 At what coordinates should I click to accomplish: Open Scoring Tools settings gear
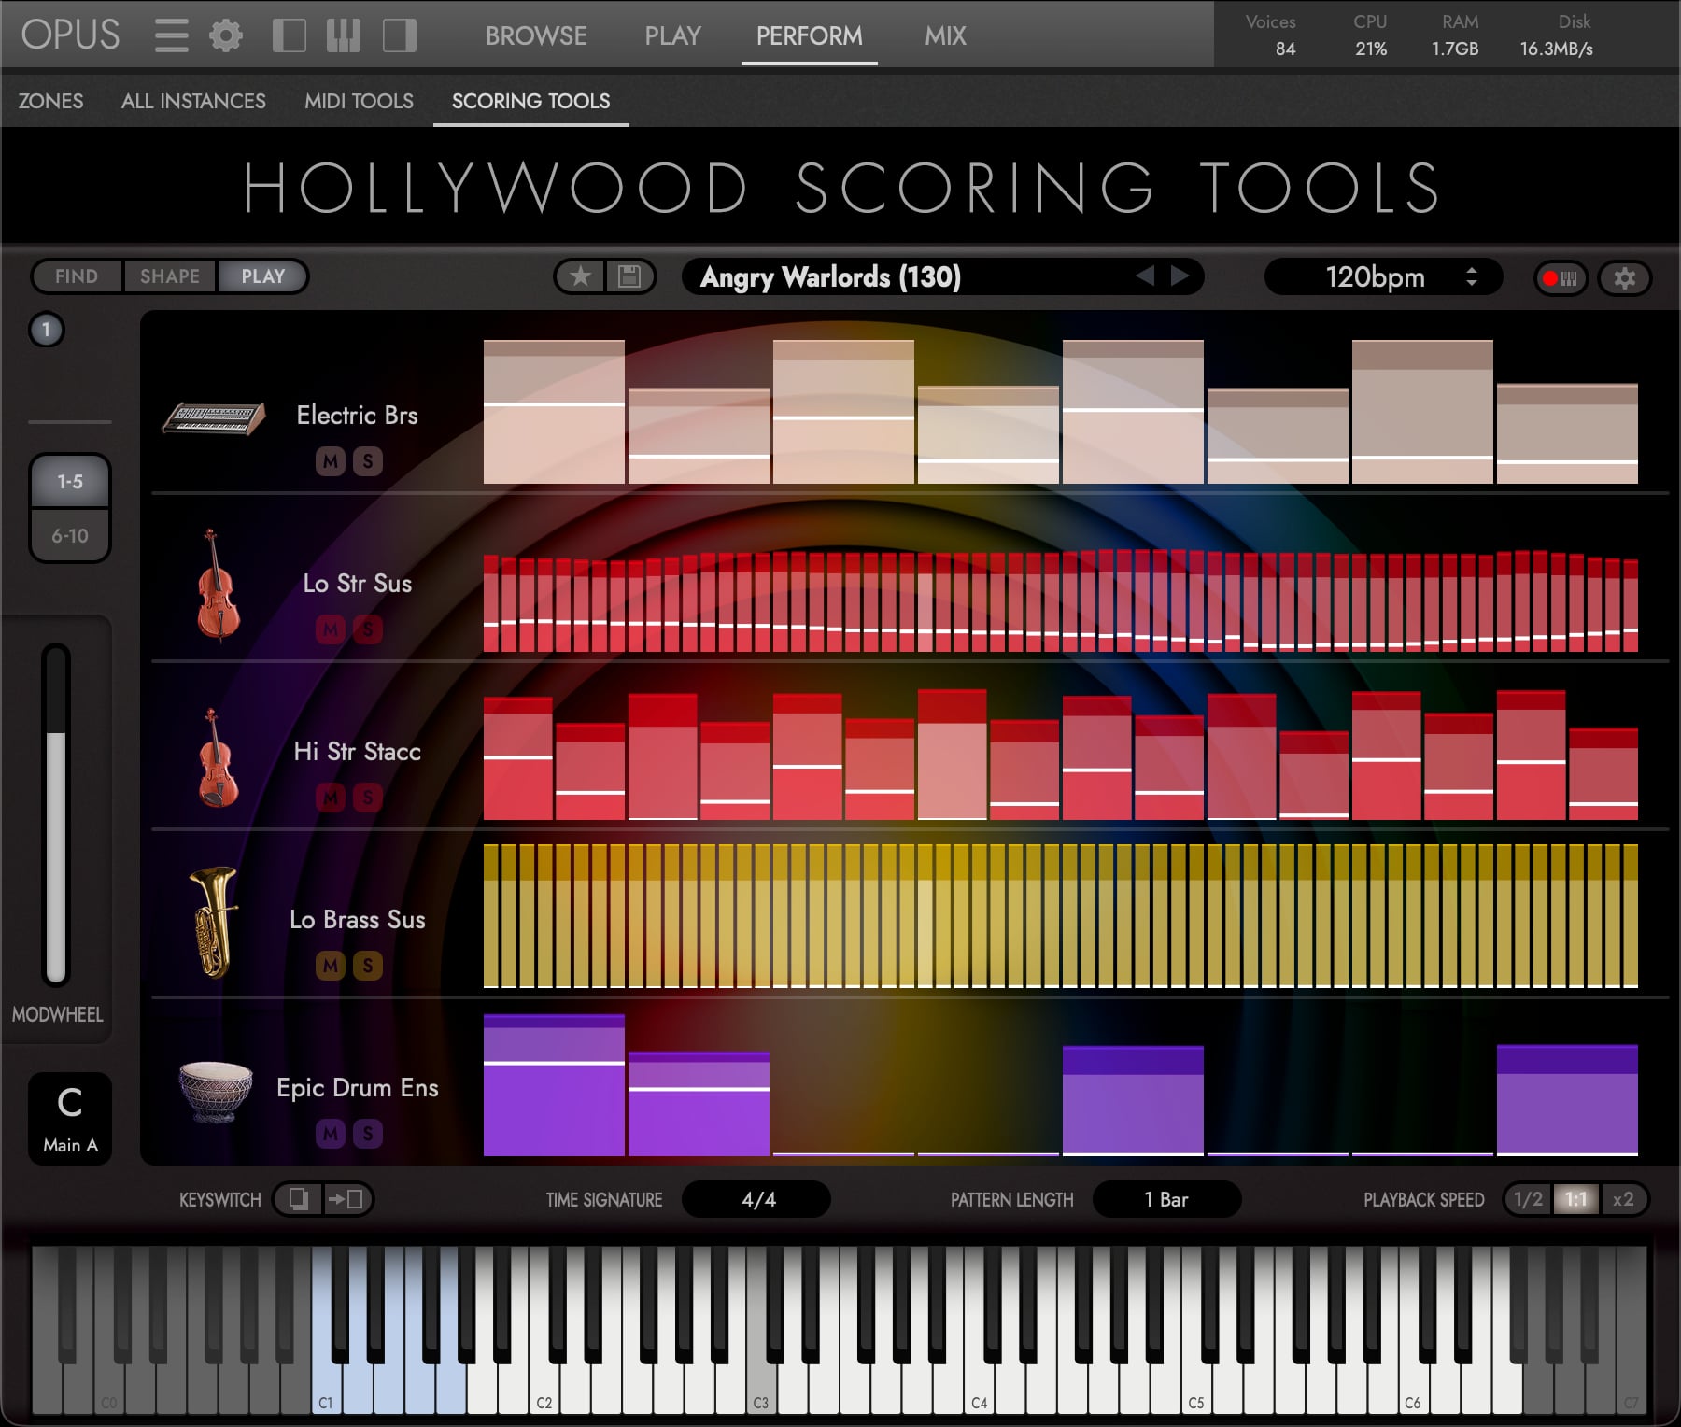1625,278
